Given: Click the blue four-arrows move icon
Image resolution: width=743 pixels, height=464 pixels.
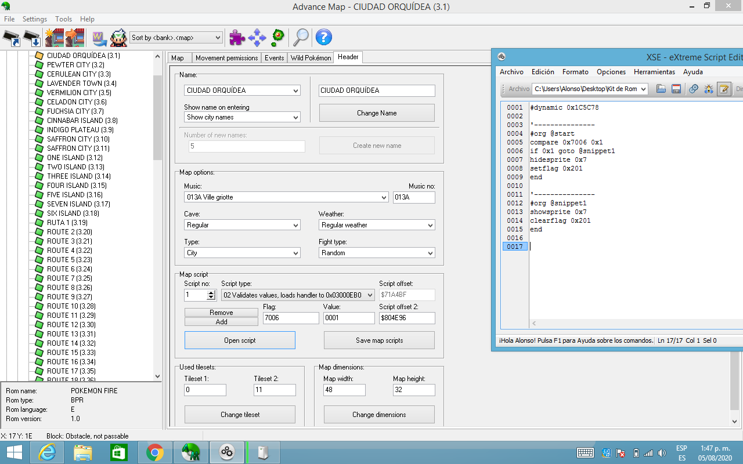Looking at the screenshot, I should [x=257, y=38].
